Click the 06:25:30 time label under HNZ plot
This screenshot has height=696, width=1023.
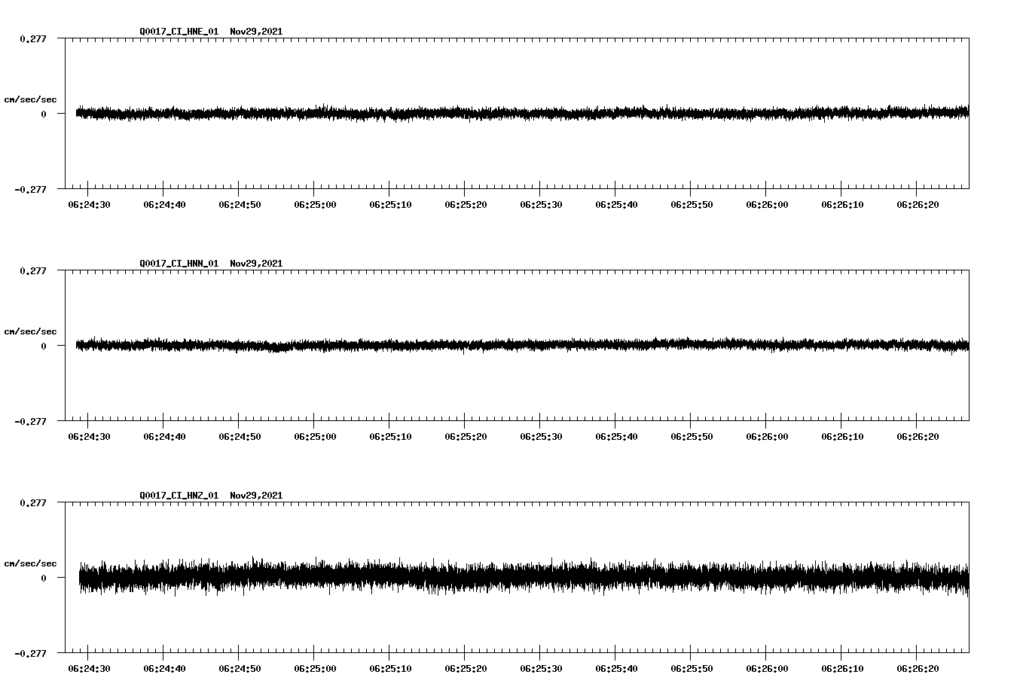541,668
